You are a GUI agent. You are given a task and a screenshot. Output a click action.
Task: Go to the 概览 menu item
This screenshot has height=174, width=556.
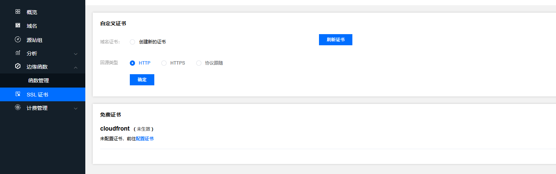[x=32, y=12]
